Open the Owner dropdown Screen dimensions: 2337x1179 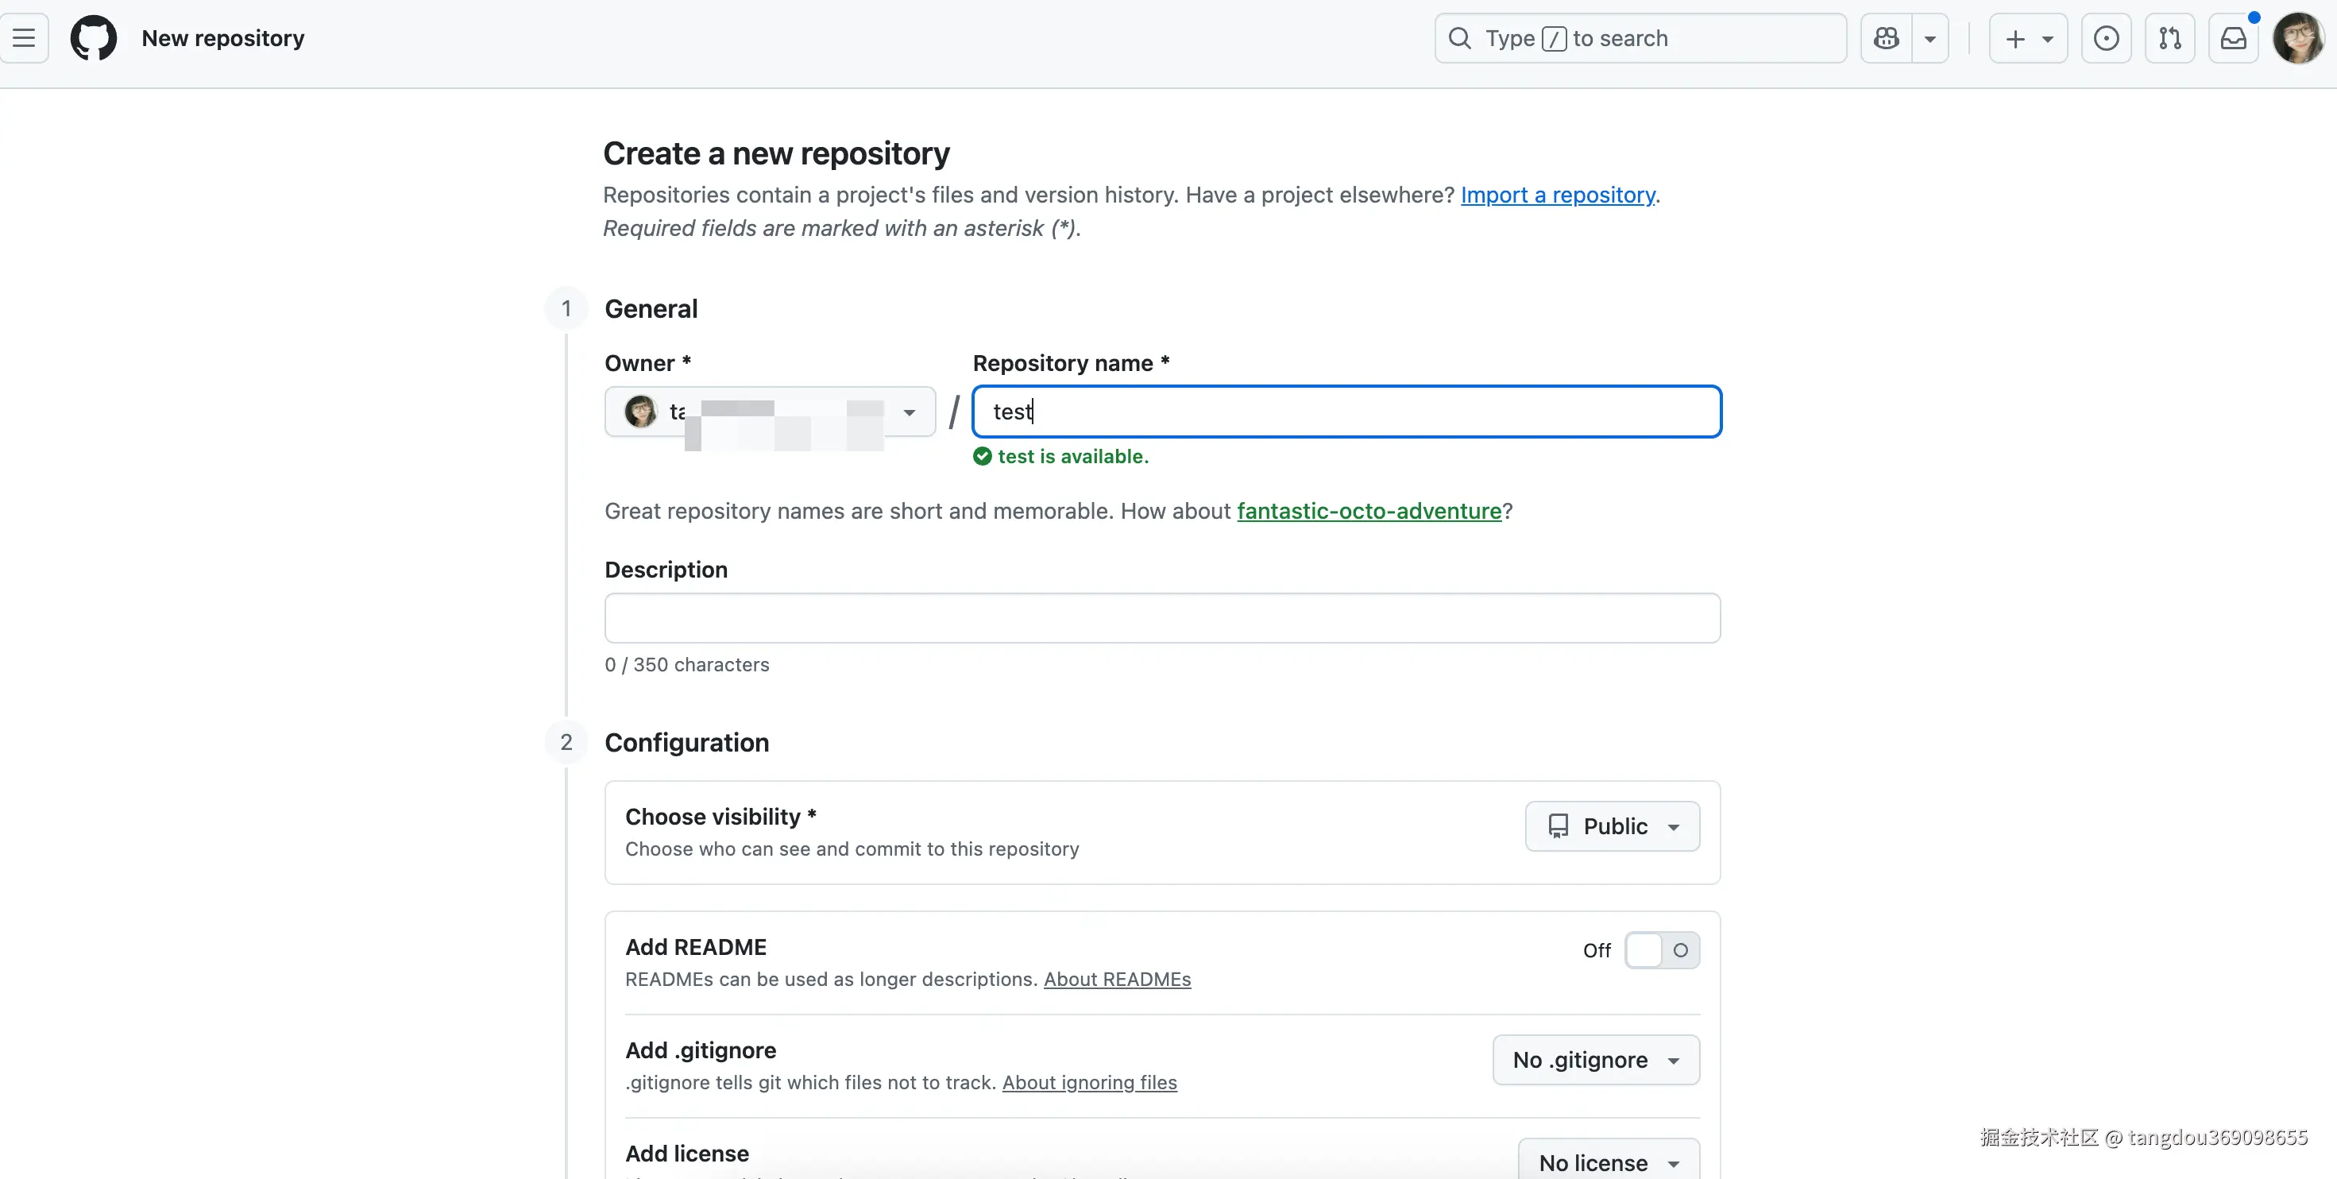(x=769, y=412)
